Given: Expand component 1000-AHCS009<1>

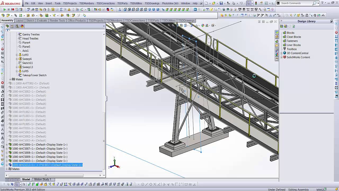Looking at the screenshot, I should coord(7,157).
